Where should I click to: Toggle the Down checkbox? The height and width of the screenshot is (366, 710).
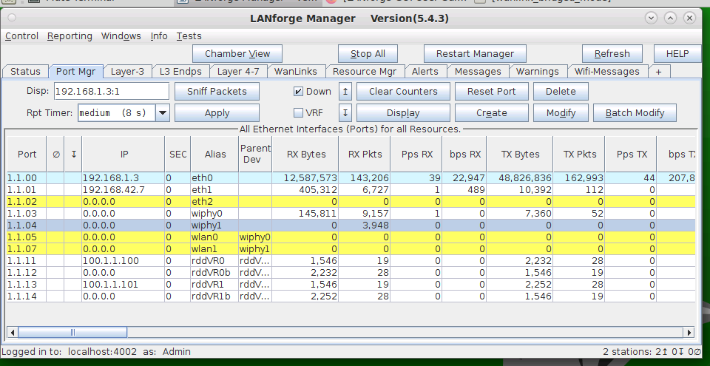298,92
